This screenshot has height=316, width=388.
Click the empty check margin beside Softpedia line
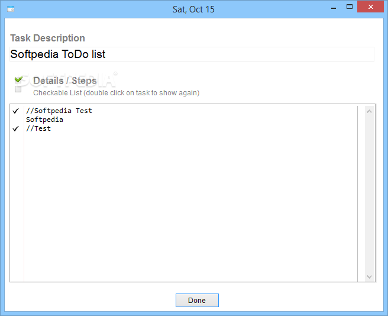pyautogui.click(x=16, y=120)
